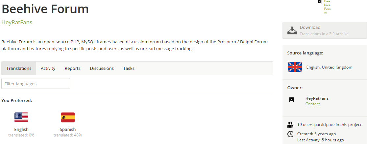Open the Spanish translation at 48%
This screenshot has height=144, width=367.
point(68,129)
